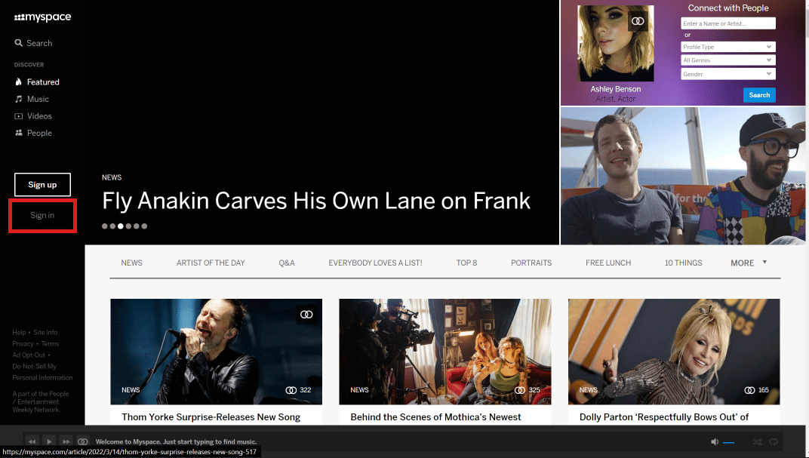Screen dimensions: 809x458
Task: Toggle shuffle in the music player
Action: click(757, 441)
